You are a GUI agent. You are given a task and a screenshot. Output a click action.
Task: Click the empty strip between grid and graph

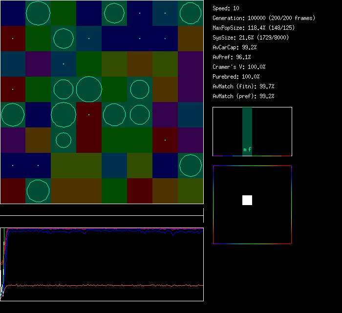102,210
